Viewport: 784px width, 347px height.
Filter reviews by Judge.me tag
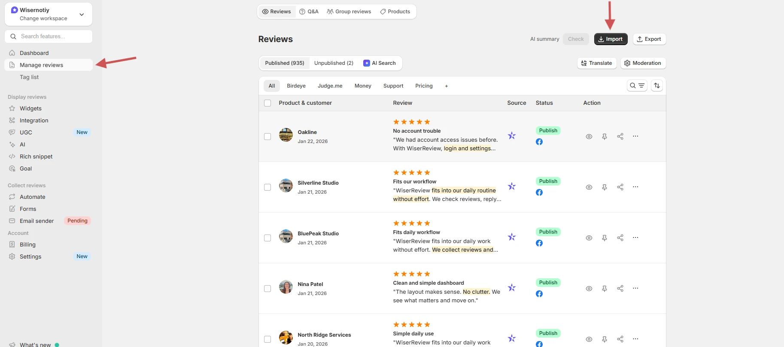point(330,86)
